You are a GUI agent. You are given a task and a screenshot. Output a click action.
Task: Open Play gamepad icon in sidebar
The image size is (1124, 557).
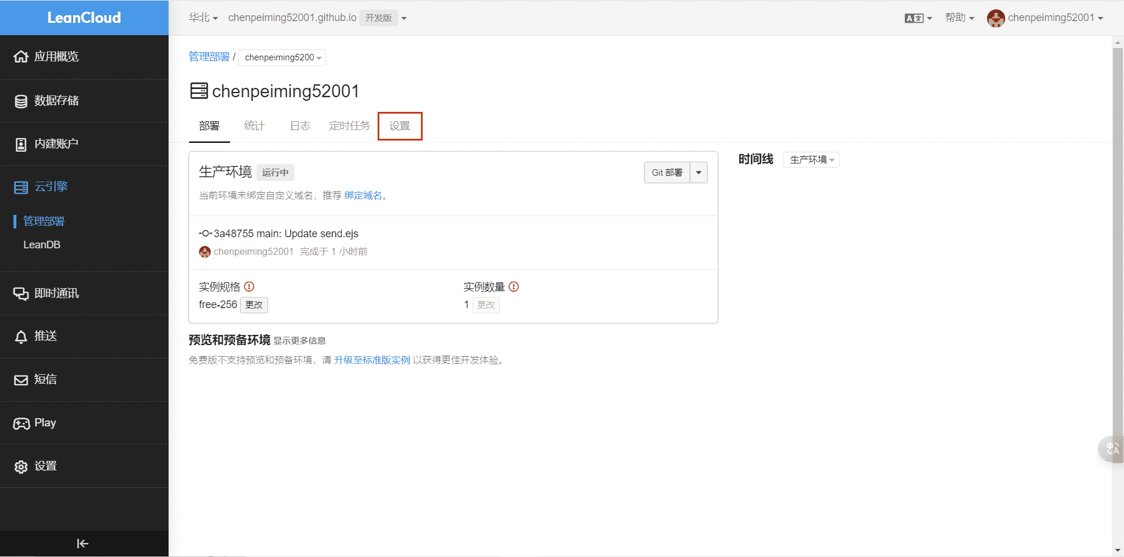pos(21,423)
